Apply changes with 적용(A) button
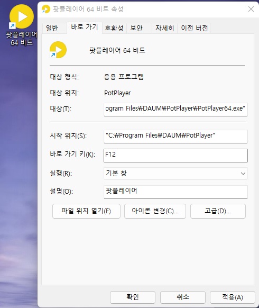The height and width of the screenshot is (308, 259). (233, 297)
